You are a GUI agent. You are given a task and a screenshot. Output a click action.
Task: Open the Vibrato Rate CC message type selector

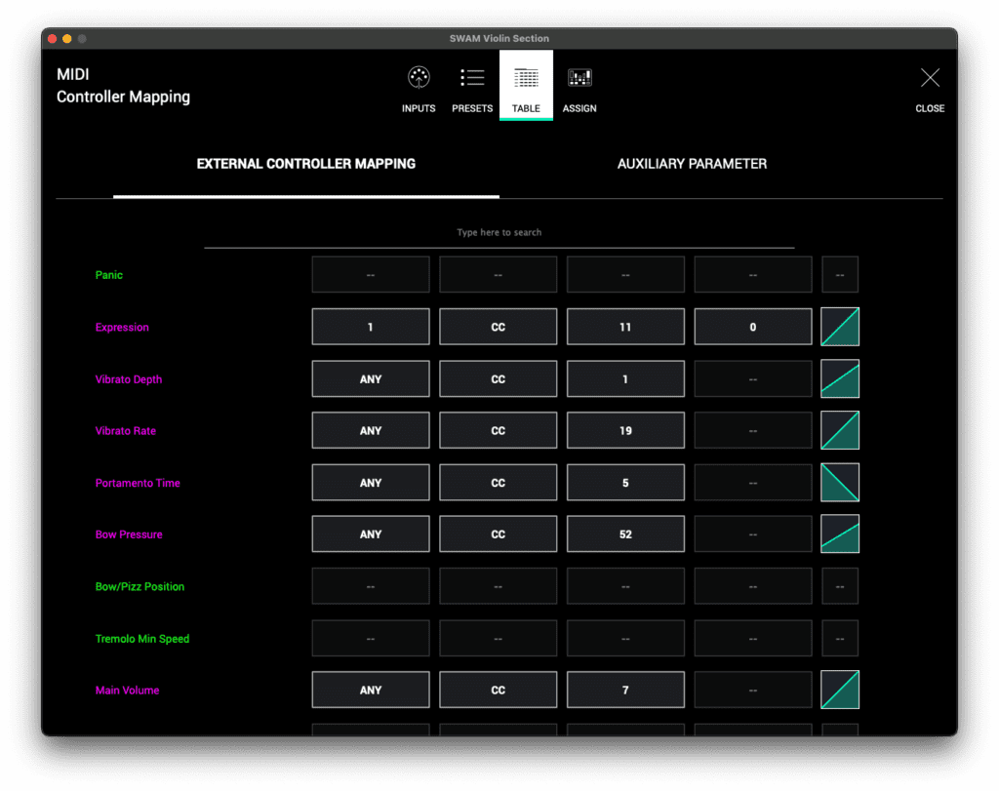498,430
